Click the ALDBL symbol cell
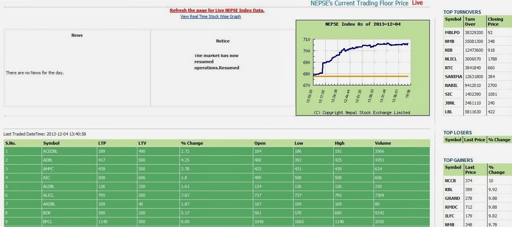The width and height of the screenshot is (512, 227). (49, 186)
